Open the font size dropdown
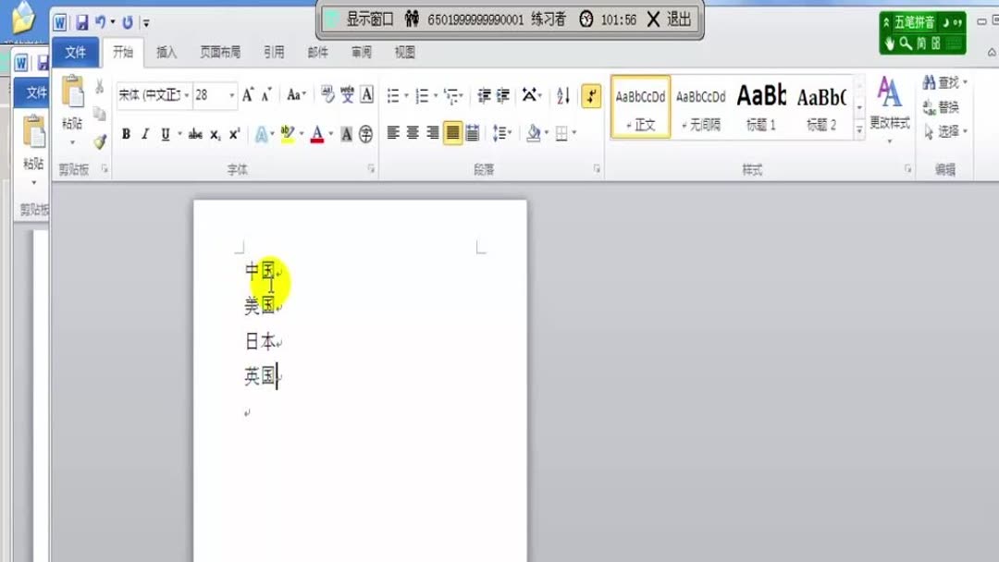Viewport: 999px width, 562px height. 229,94
